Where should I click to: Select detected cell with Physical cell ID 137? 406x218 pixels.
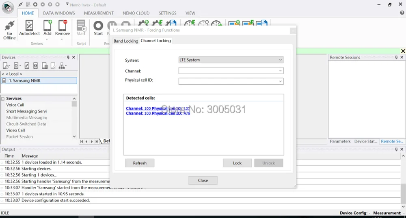tap(158, 108)
